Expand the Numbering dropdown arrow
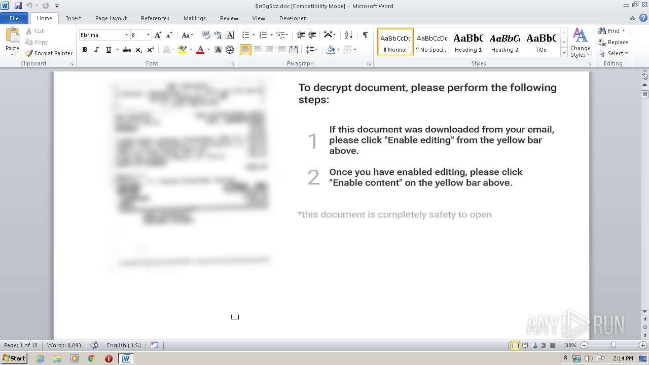Image resolution: width=649 pixels, height=365 pixels. 271,35
